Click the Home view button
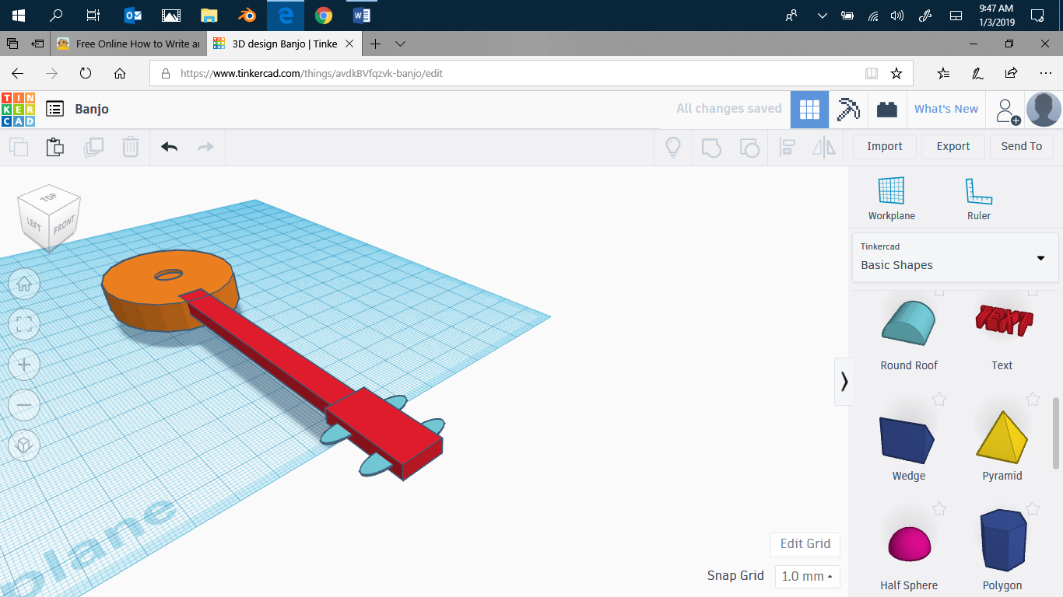This screenshot has width=1063, height=597. coord(24,284)
